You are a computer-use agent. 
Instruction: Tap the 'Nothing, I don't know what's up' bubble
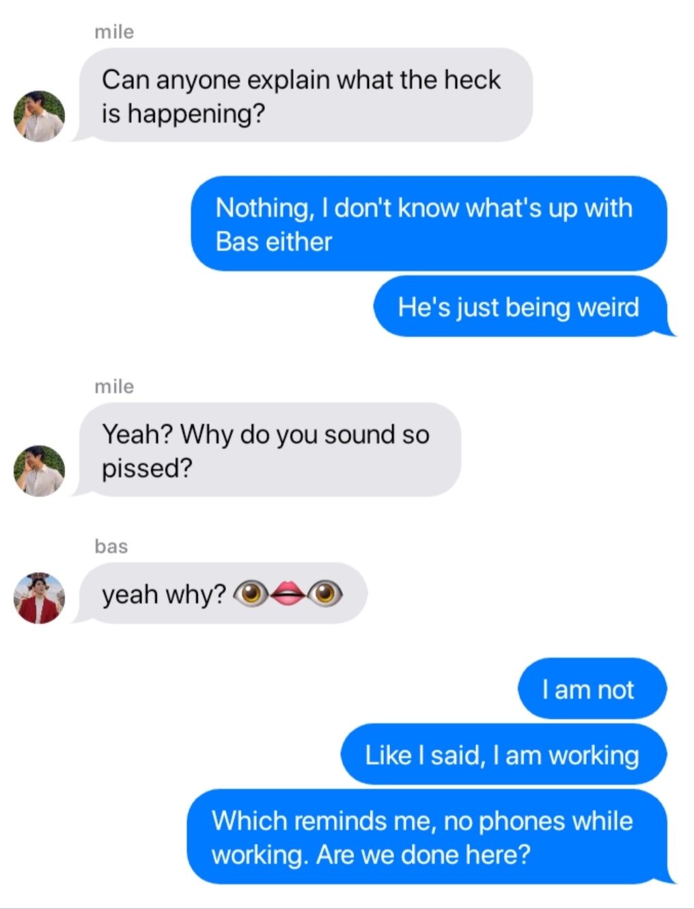(x=429, y=223)
